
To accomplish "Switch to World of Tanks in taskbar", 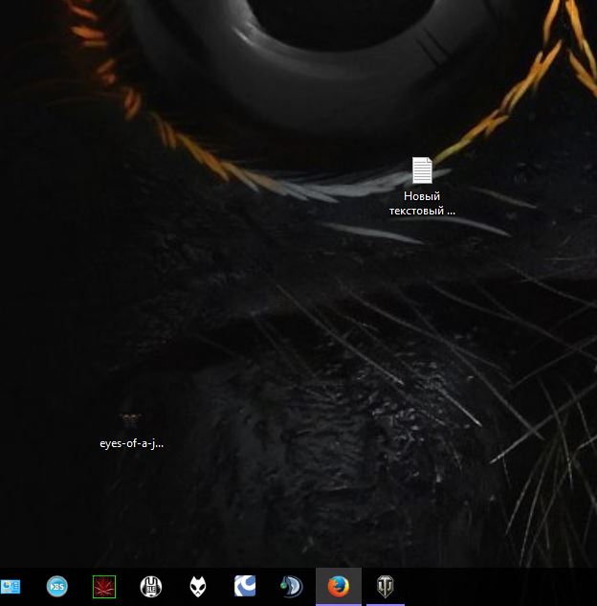I will 385,585.
